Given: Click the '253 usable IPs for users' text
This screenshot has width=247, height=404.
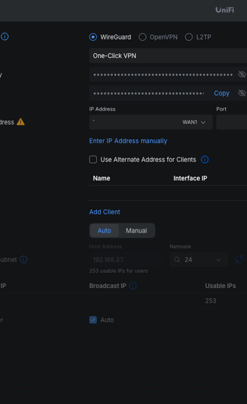Looking at the screenshot, I should click(x=119, y=271).
